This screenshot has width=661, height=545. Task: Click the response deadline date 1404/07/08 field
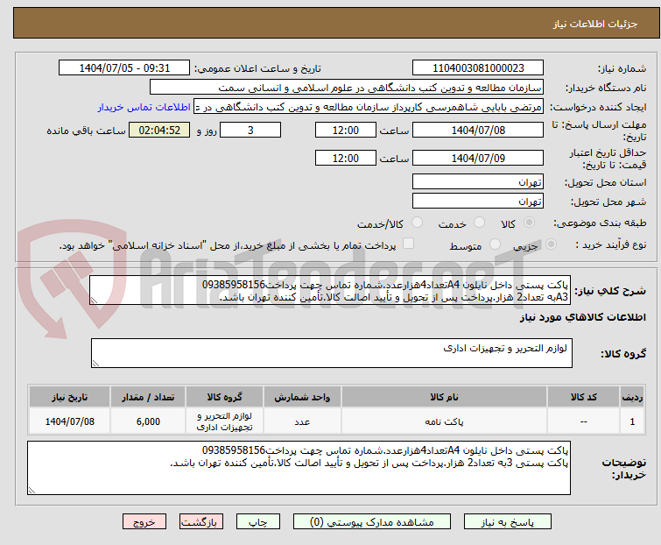(x=478, y=130)
